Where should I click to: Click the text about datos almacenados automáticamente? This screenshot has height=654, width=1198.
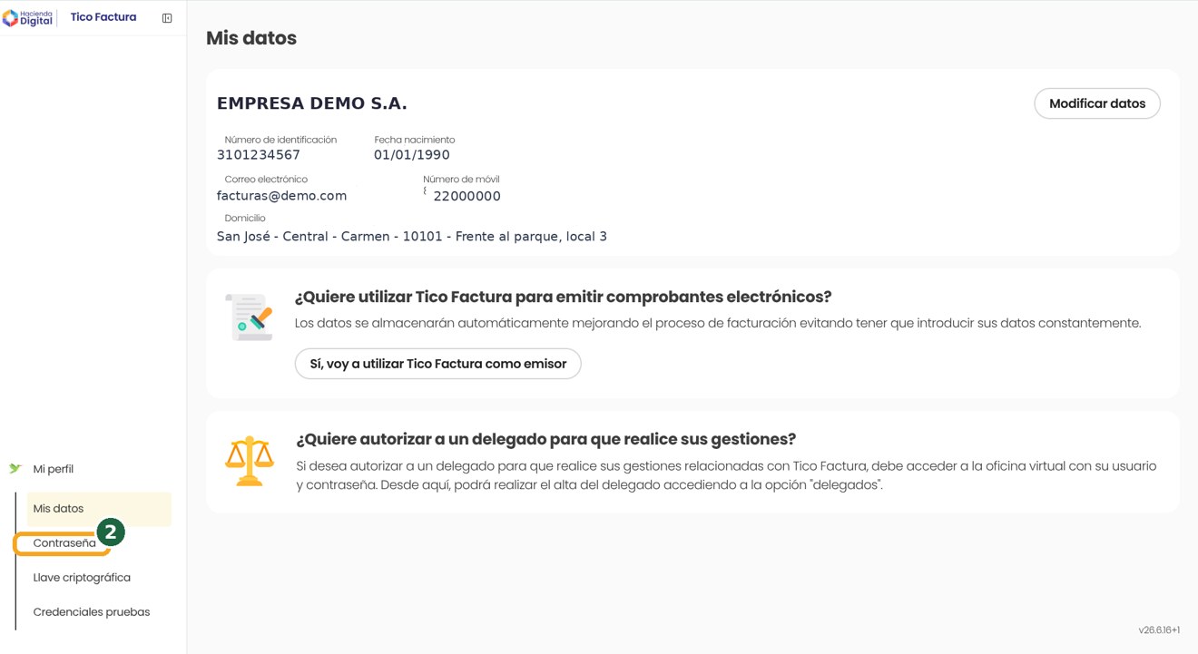tap(718, 323)
